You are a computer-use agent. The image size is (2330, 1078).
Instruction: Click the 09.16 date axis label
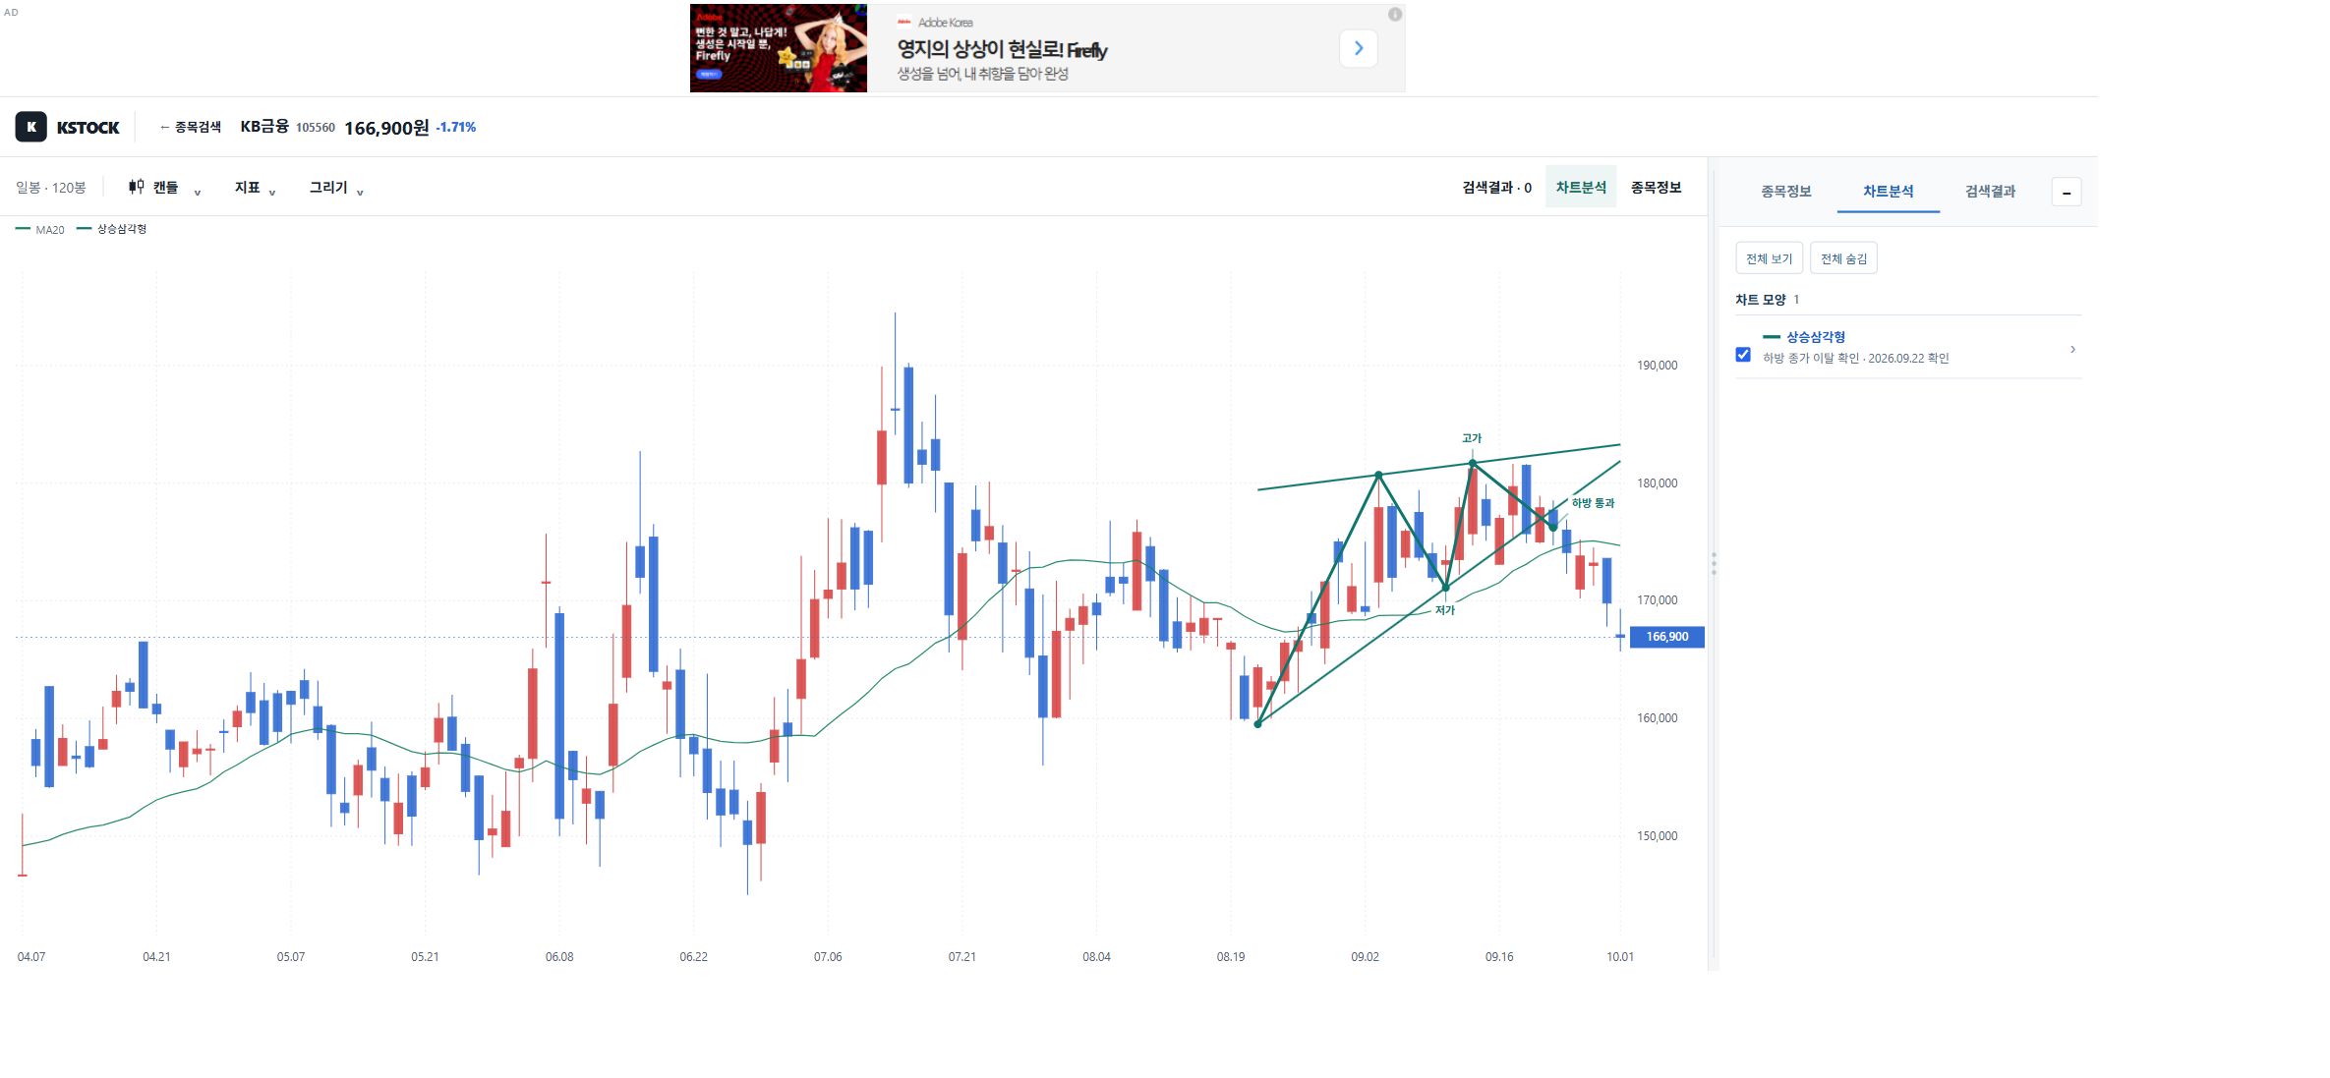pyautogui.click(x=1499, y=957)
